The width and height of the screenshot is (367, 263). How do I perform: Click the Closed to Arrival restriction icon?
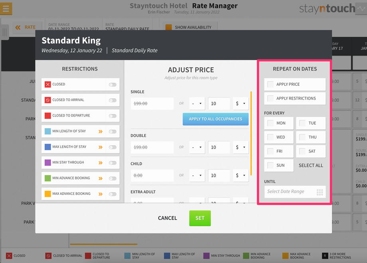coord(48,100)
